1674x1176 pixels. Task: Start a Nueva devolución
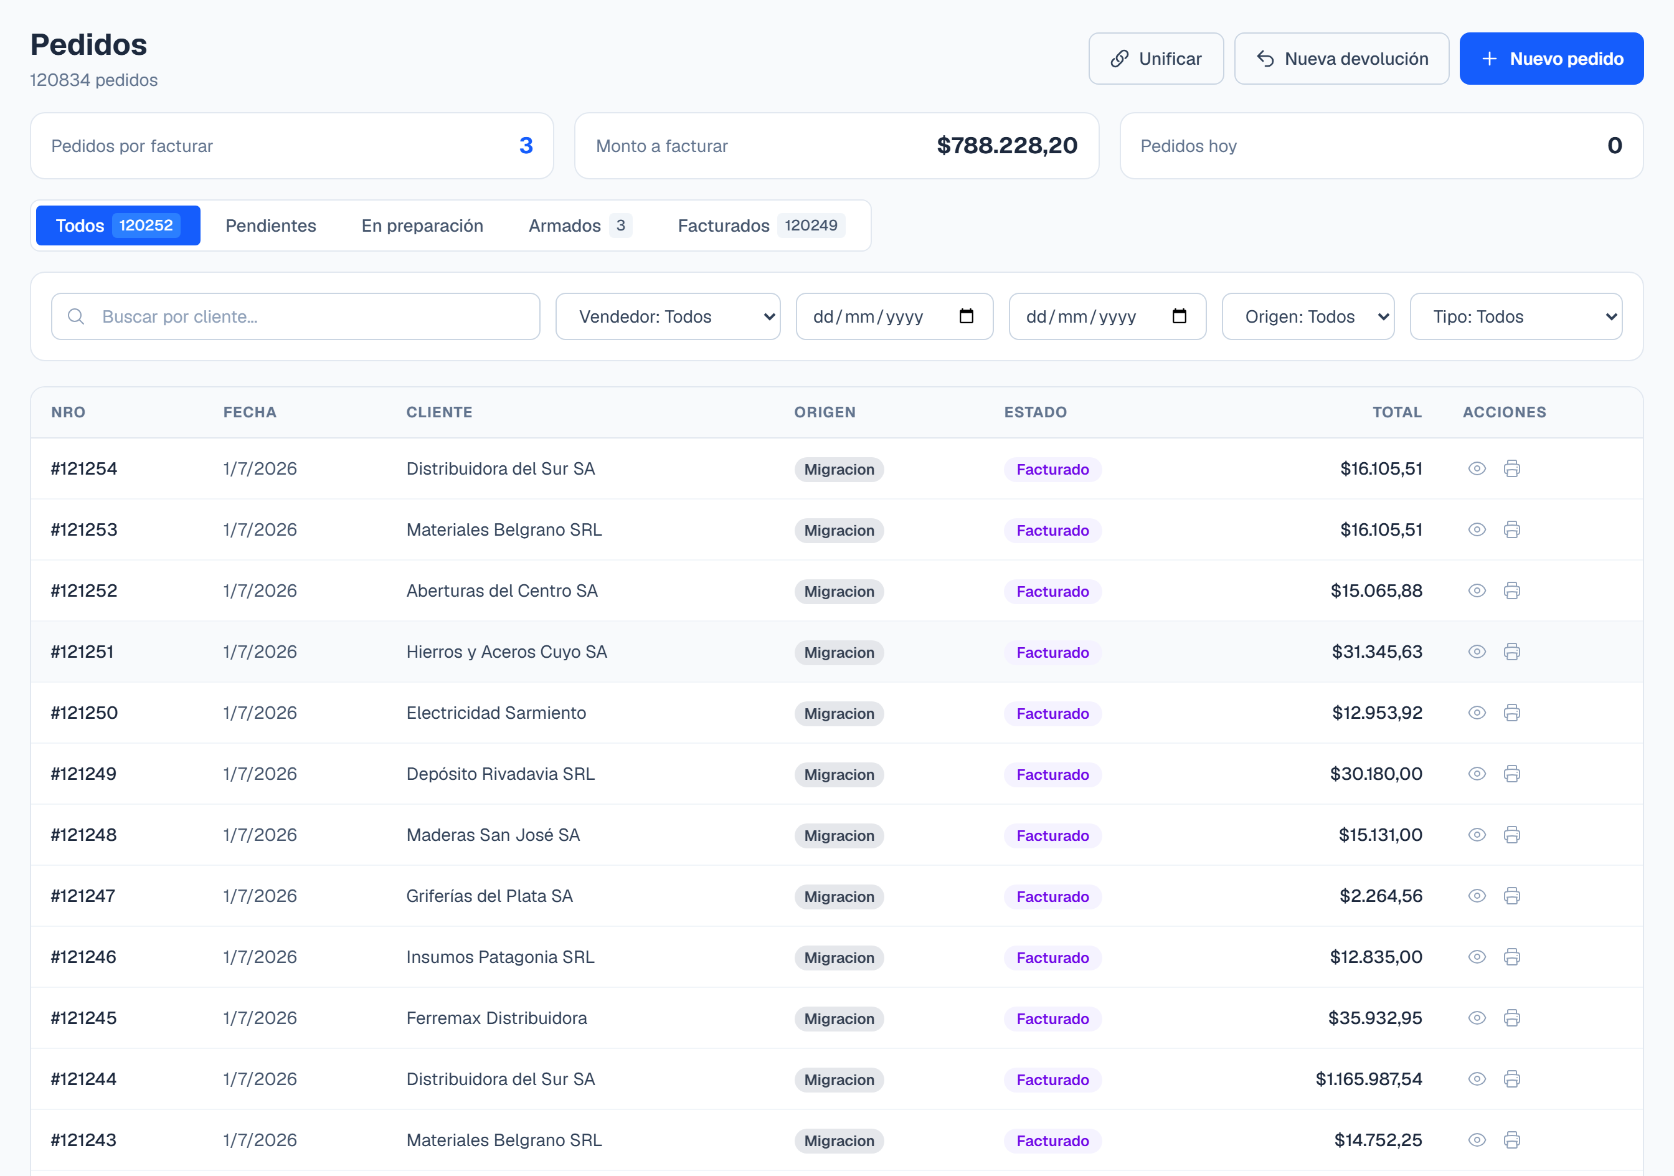(1341, 59)
